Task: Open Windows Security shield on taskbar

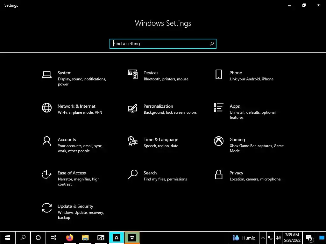Action: [132, 238]
